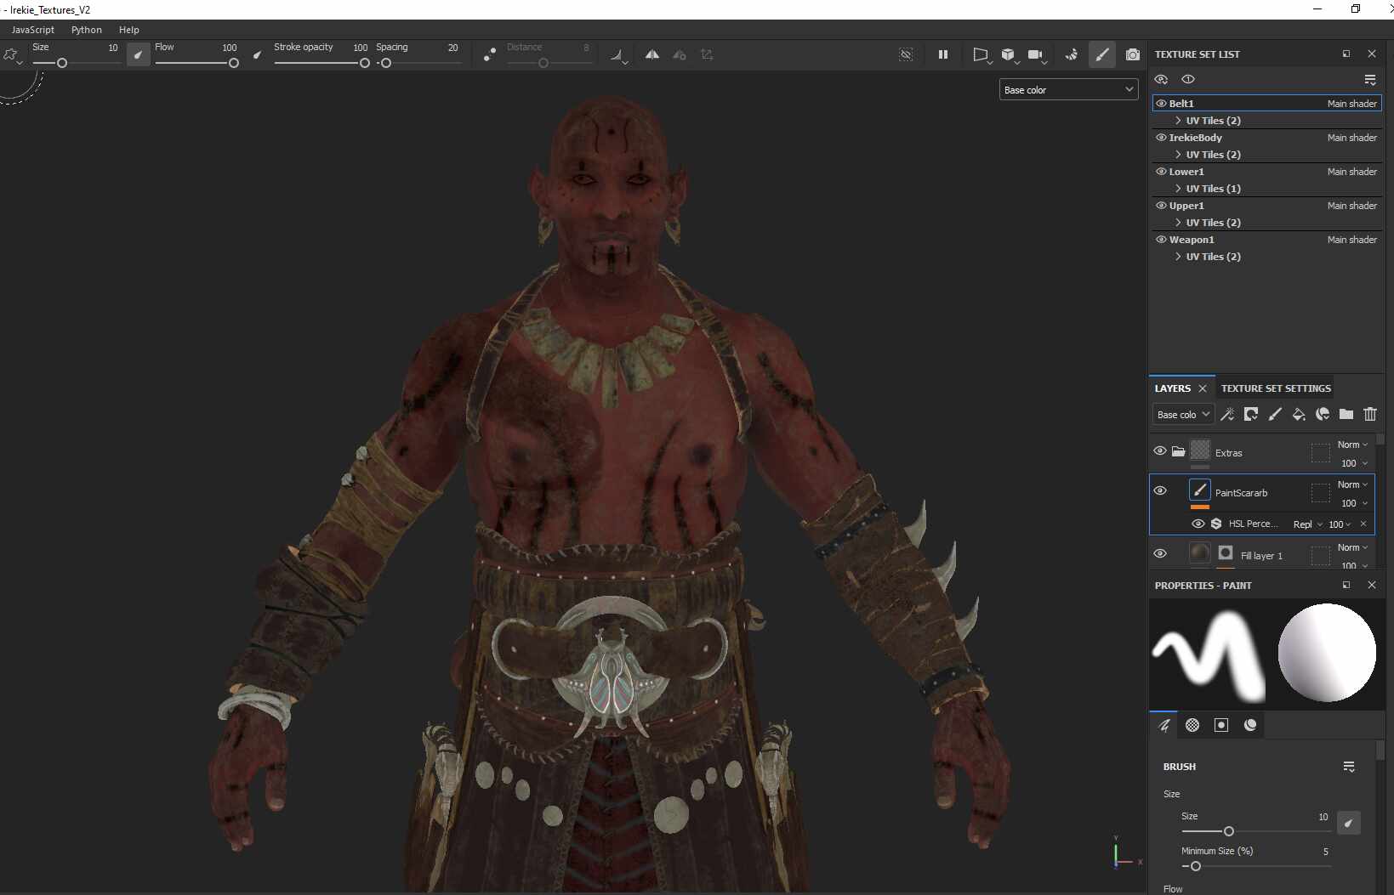Add a fill layer with bucket icon
Screen dimensions: 1394x895
tap(1298, 414)
